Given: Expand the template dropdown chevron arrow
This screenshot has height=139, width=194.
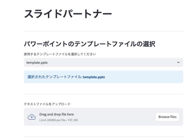Looking at the screenshot, I should click(x=178, y=63).
